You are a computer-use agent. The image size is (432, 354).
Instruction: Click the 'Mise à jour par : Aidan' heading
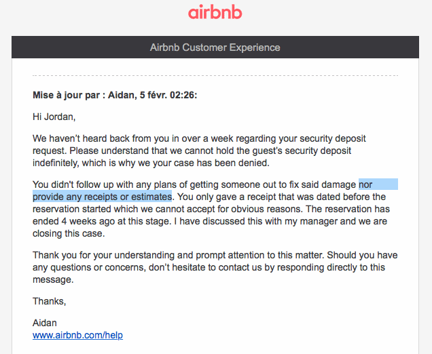pyautogui.click(x=84, y=95)
